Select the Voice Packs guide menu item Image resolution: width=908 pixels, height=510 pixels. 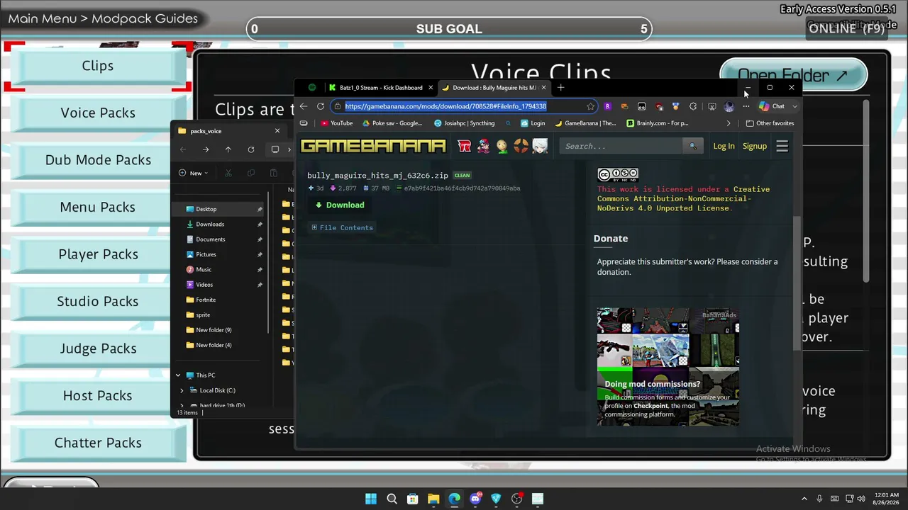[98, 113]
